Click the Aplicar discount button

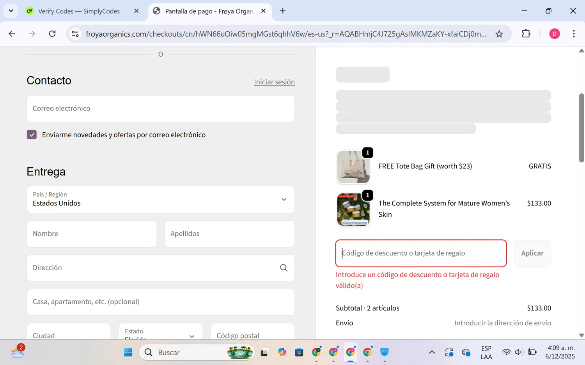[532, 253]
